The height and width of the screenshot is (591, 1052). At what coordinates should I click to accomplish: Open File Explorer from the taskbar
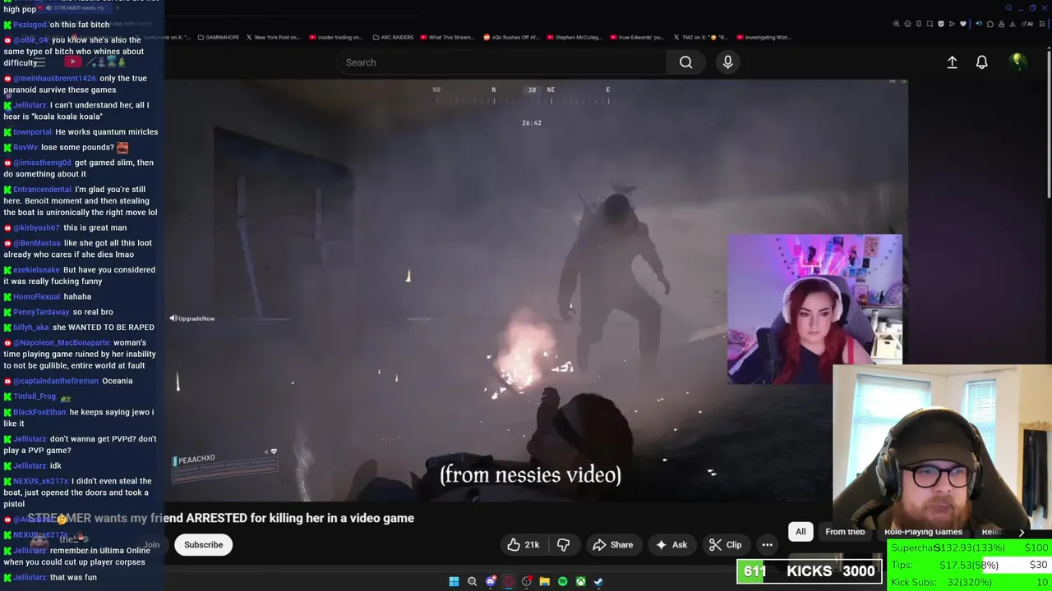pyautogui.click(x=544, y=581)
